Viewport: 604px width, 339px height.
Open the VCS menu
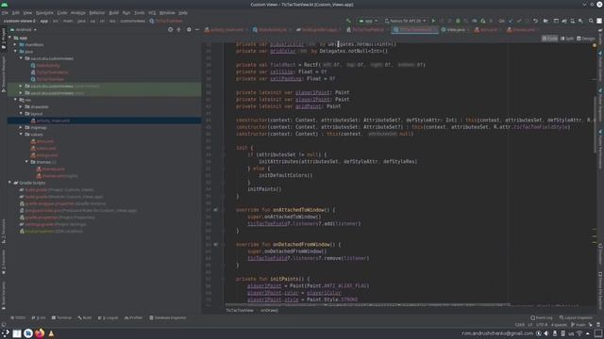tap(152, 12)
